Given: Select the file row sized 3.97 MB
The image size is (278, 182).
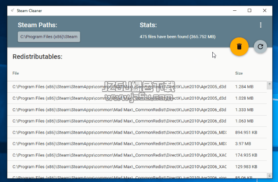Looking at the screenshot, I should pyautogui.click(x=137, y=144).
